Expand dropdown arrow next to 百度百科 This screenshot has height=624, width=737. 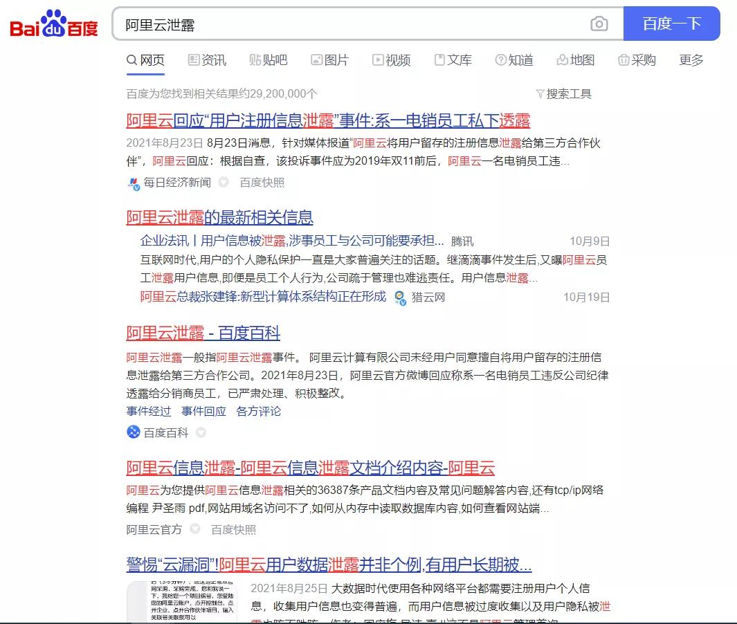[201, 432]
